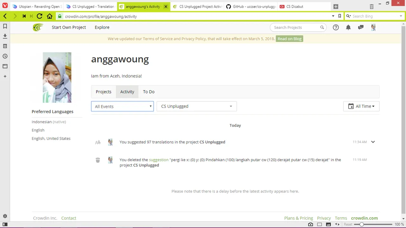Add a web panel with plus icon

coord(5,76)
